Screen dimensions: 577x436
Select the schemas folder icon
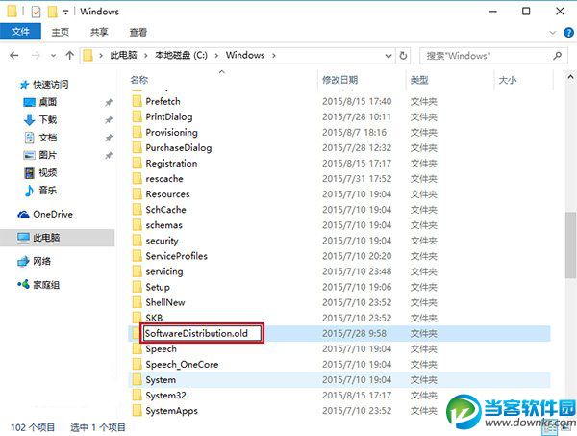(137, 225)
